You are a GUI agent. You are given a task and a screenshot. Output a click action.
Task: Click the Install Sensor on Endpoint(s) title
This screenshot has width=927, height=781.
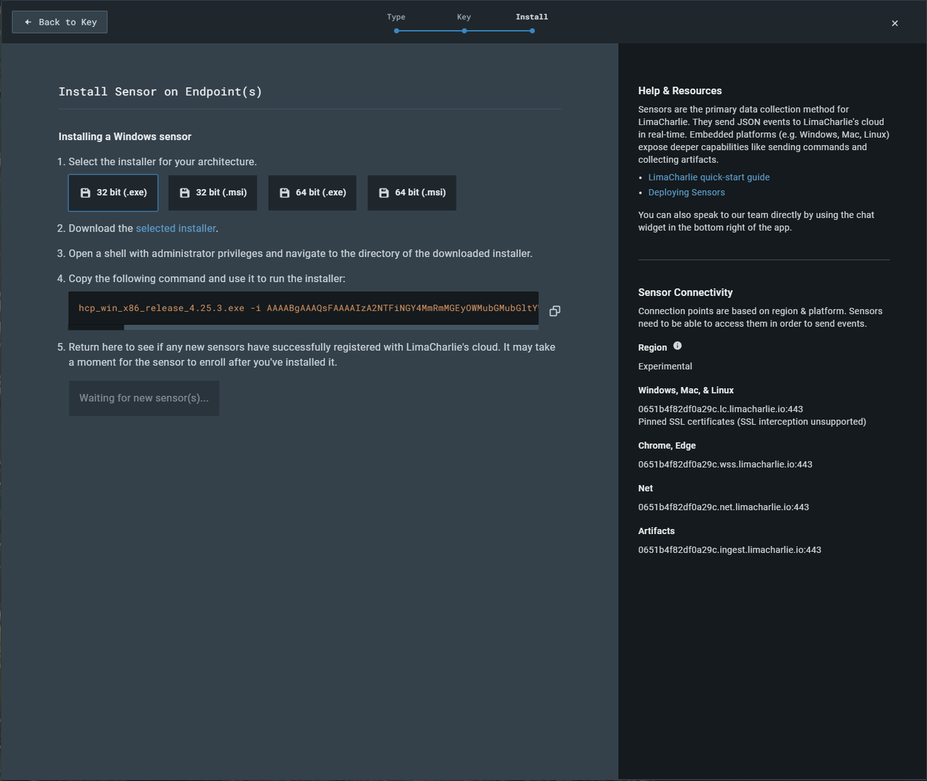click(160, 92)
